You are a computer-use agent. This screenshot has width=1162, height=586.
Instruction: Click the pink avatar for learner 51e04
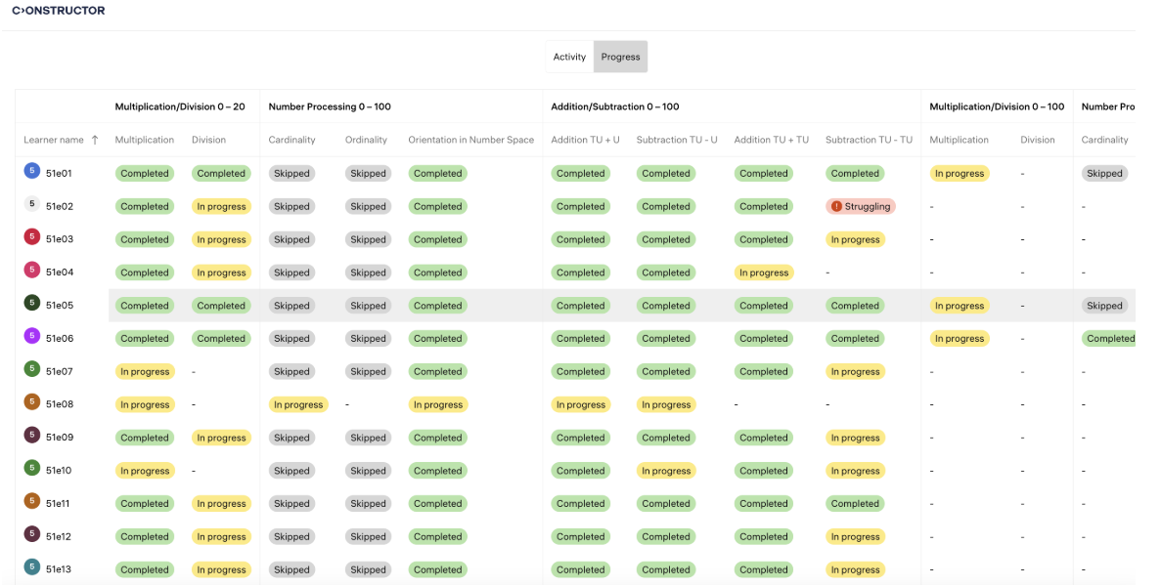coord(32,271)
